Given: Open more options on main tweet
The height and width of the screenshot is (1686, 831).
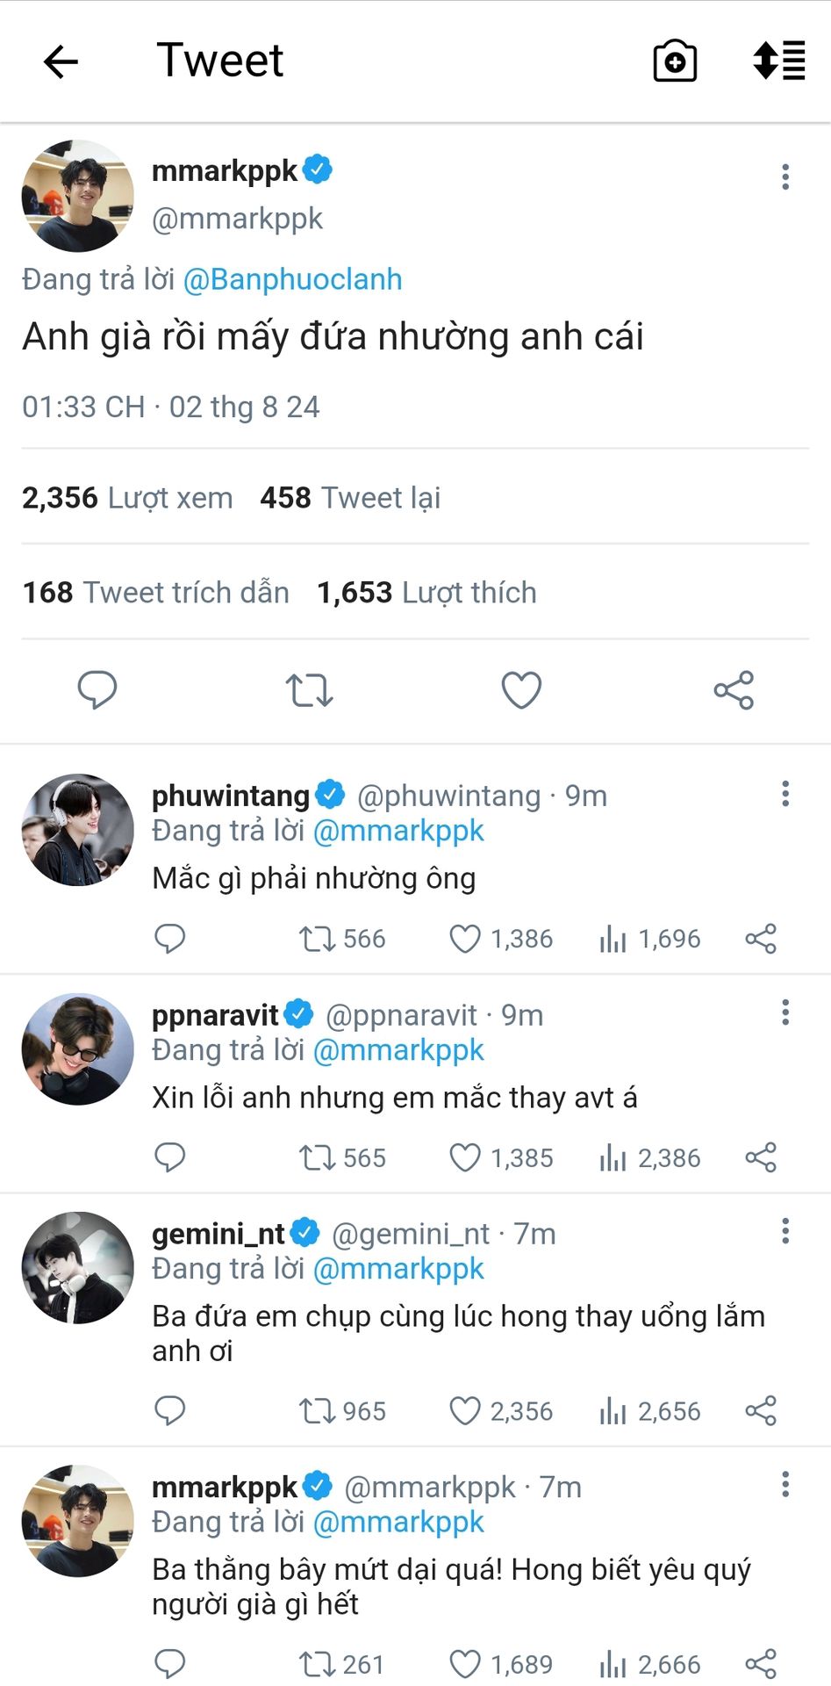Looking at the screenshot, I should pos(785,177).
